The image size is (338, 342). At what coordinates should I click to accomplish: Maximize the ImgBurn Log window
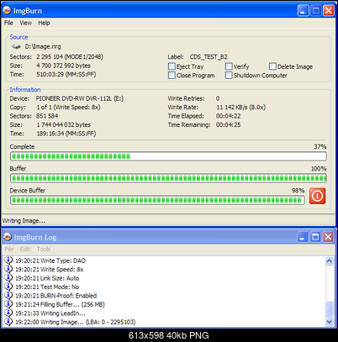point(315,237)
